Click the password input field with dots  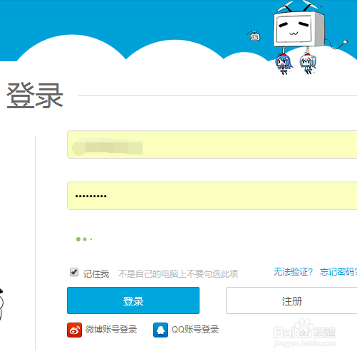click(212, 196)
